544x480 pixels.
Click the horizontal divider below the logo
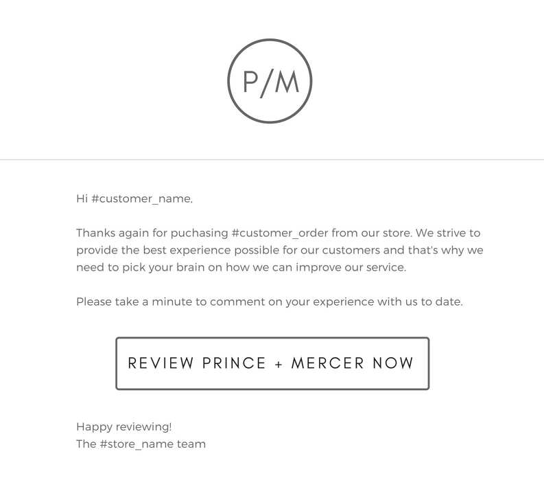272,160
